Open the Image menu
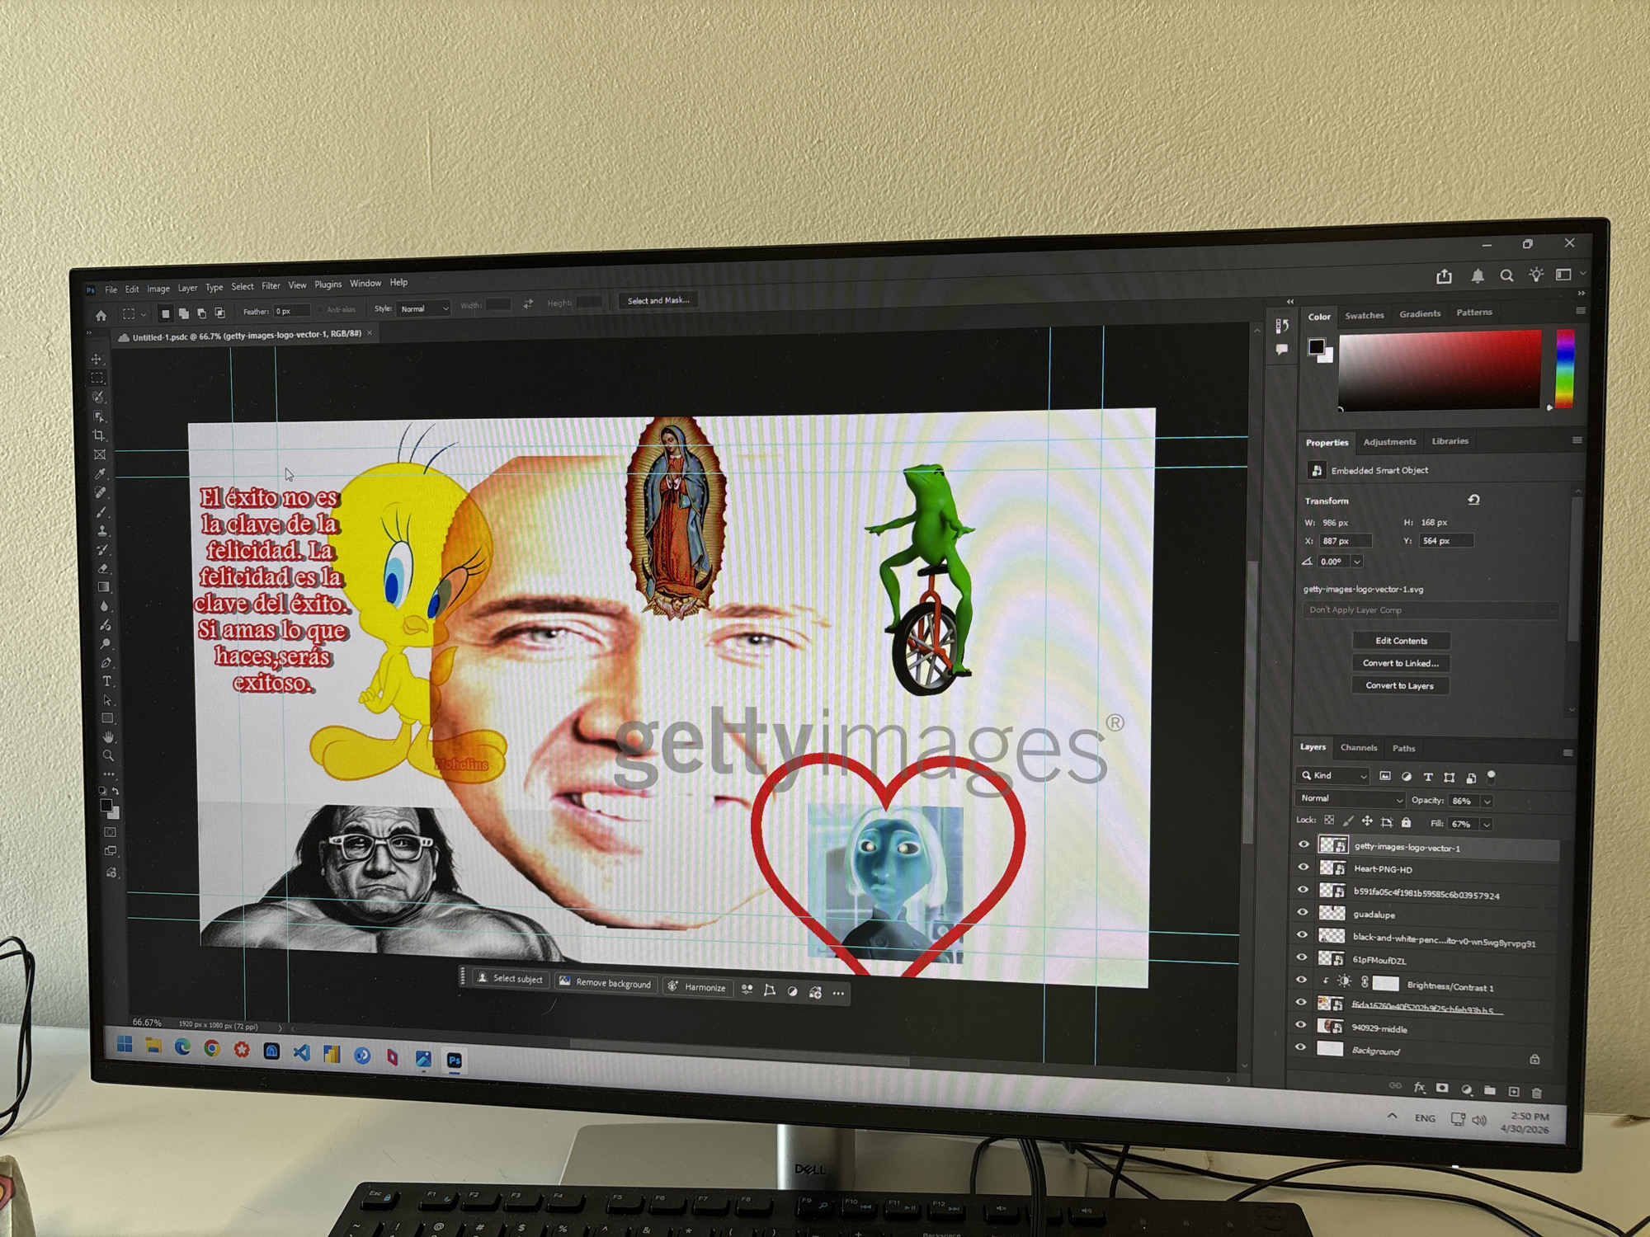 point(158,289)
